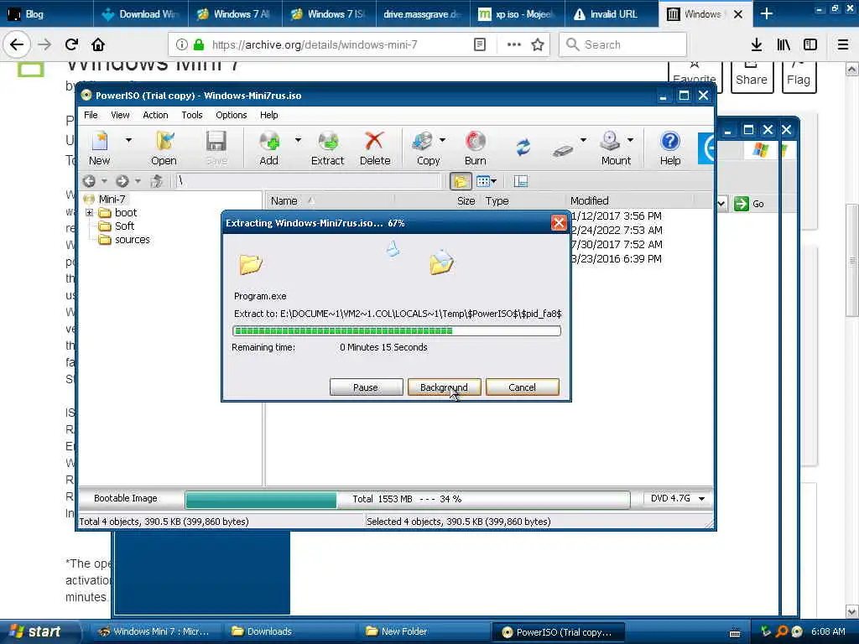Open the browser downloads arrow icon
859x644 pixels.
pos(757,44)
